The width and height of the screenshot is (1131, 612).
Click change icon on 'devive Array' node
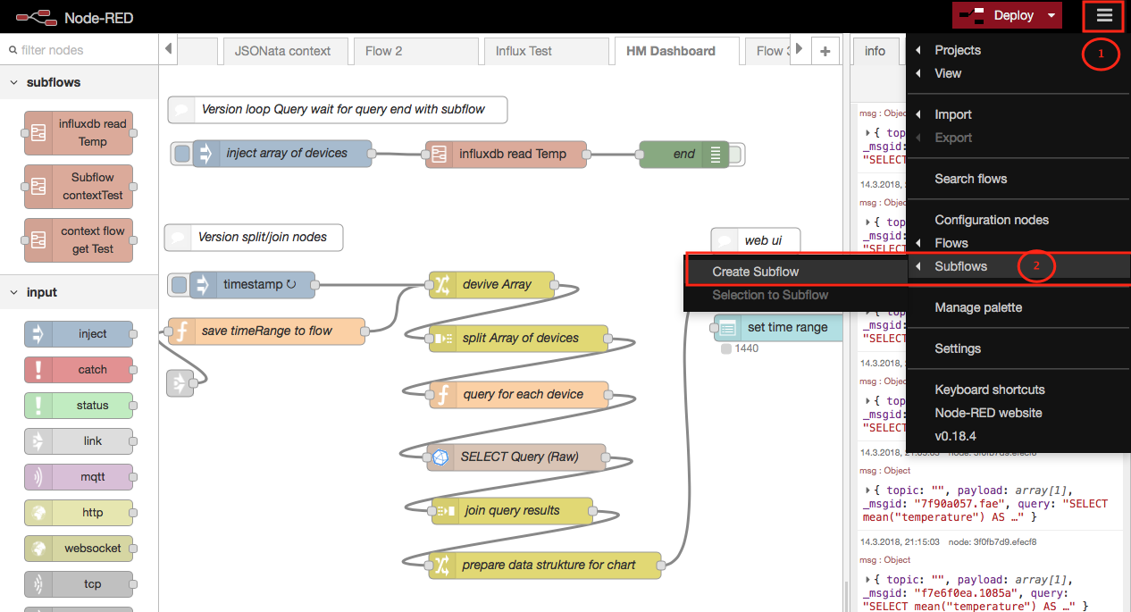point(441,285)
